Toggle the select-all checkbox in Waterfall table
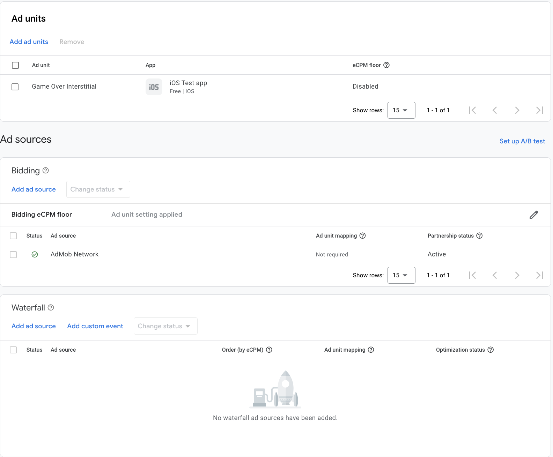 (x=13, y=350)
